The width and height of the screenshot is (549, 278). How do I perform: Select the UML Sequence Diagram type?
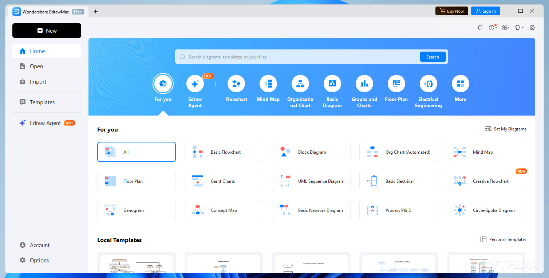[311, 181]
